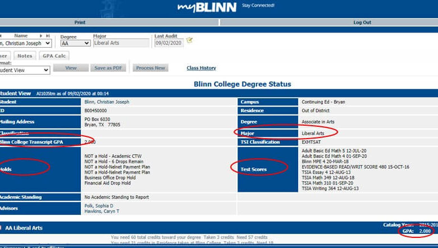The width and height of the screenshot is (438, 248).
Task: Click NOT a Hold - Academic CTW
Action: [113, 156]
